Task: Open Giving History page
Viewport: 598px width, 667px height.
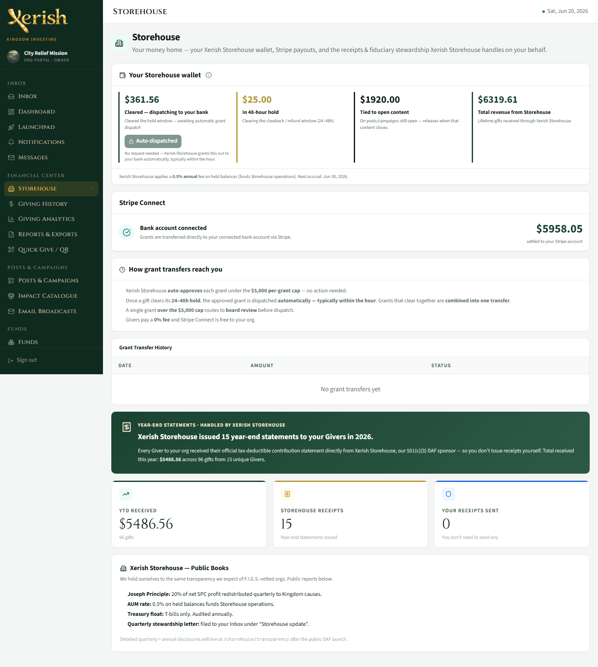Action: (51, 204)
